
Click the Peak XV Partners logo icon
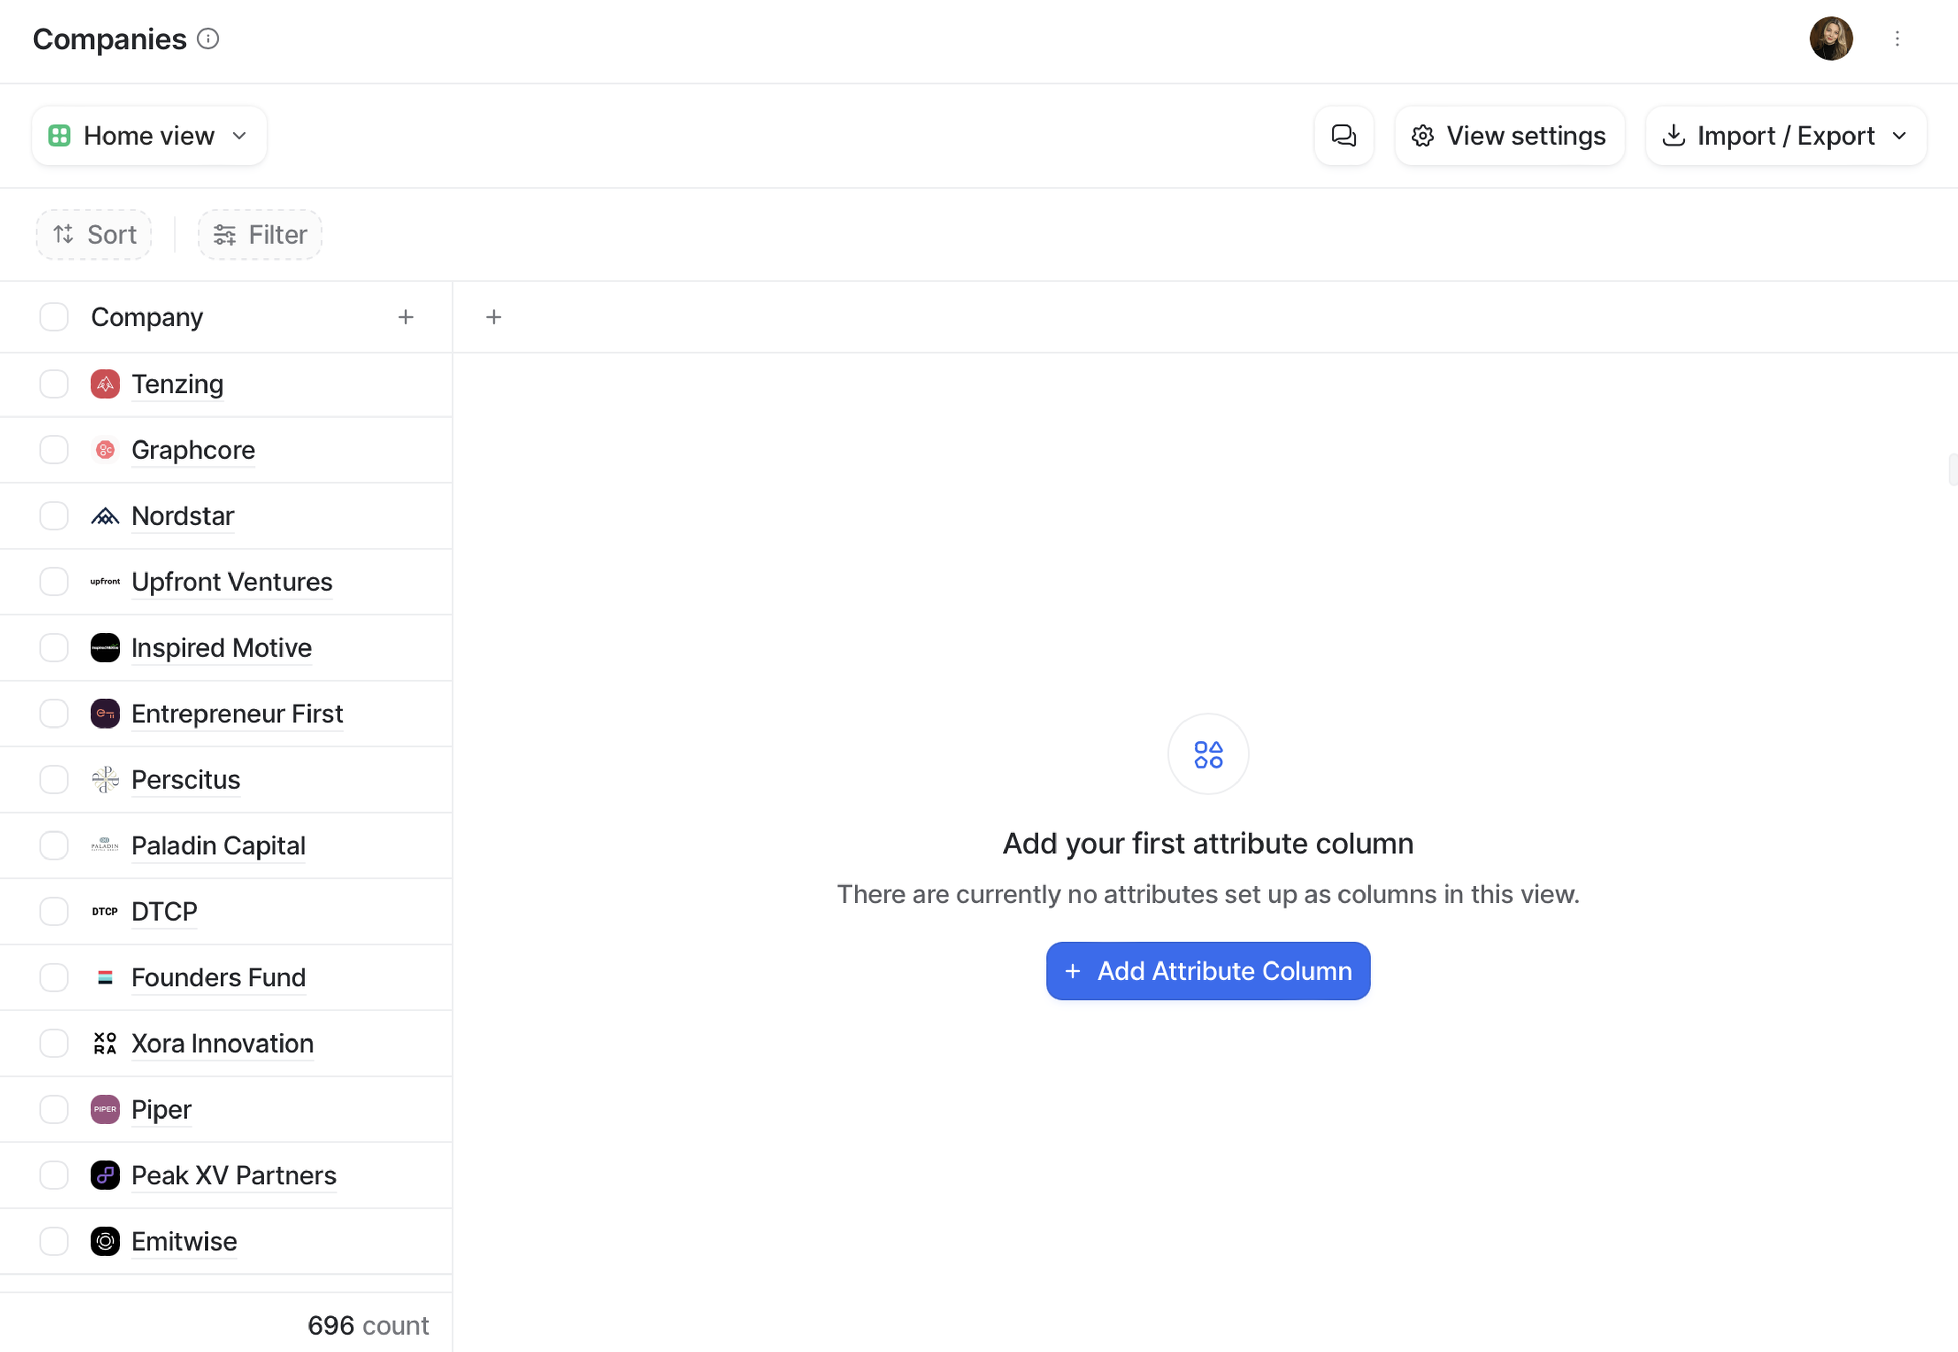[x=105, y=1175]
